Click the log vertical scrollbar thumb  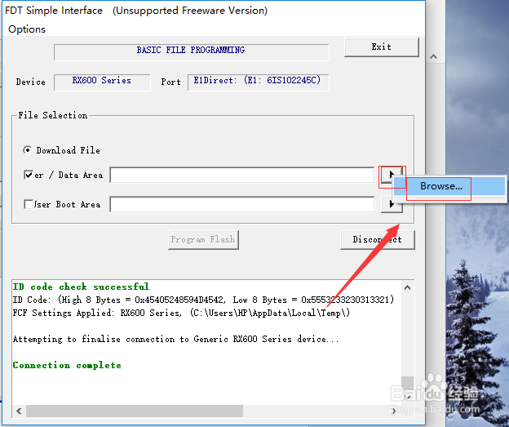[x=407, y=382]
